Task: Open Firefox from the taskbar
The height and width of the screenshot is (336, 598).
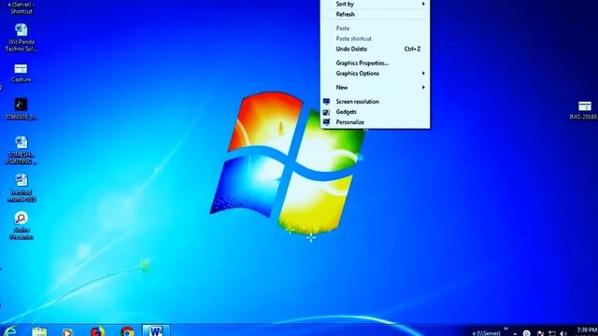Action: pyautogui.click(x=97, y=331)
